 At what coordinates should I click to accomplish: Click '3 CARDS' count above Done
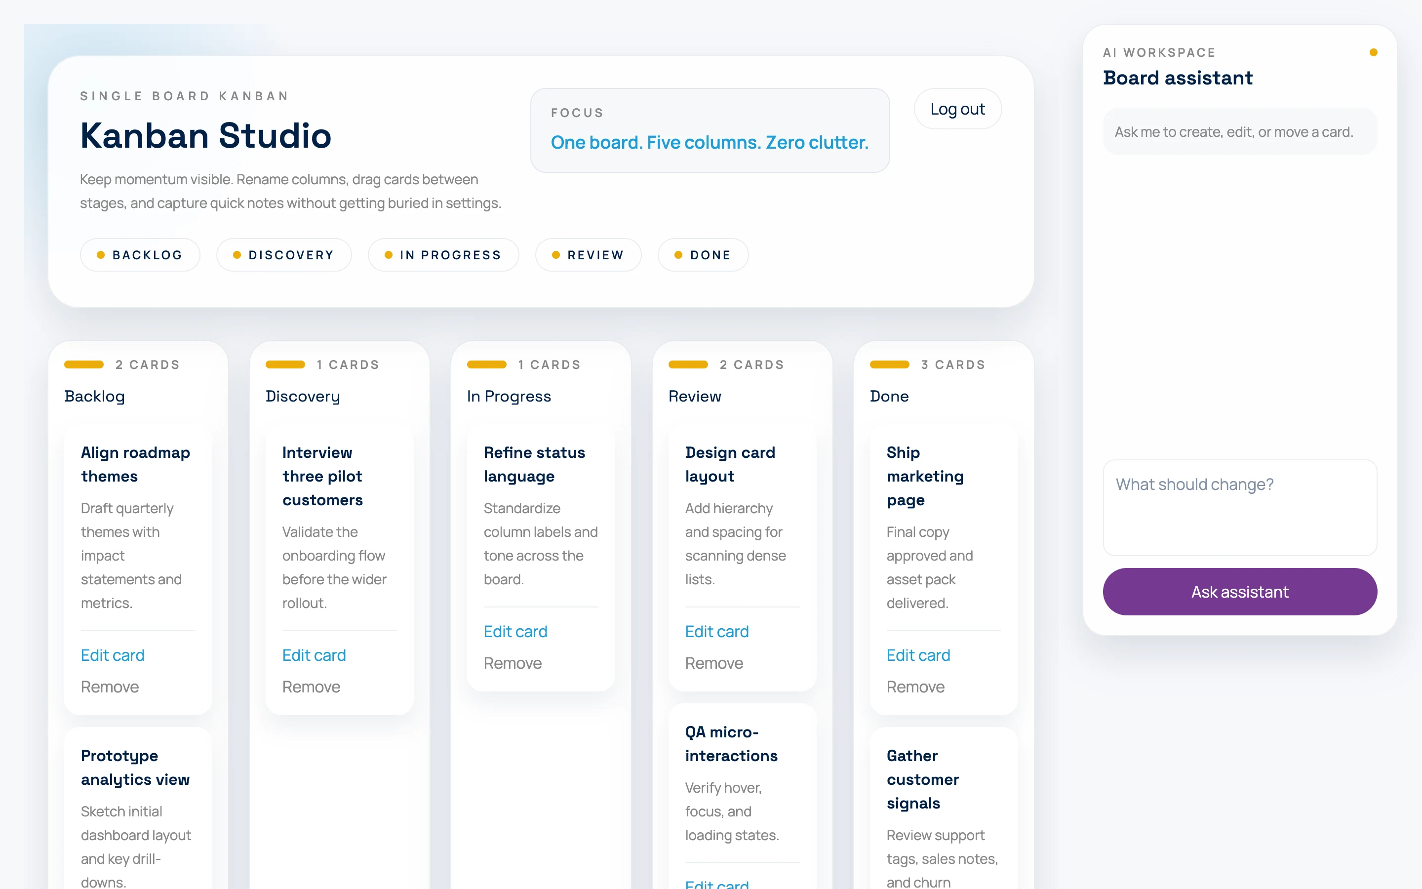tap(953, 364)
